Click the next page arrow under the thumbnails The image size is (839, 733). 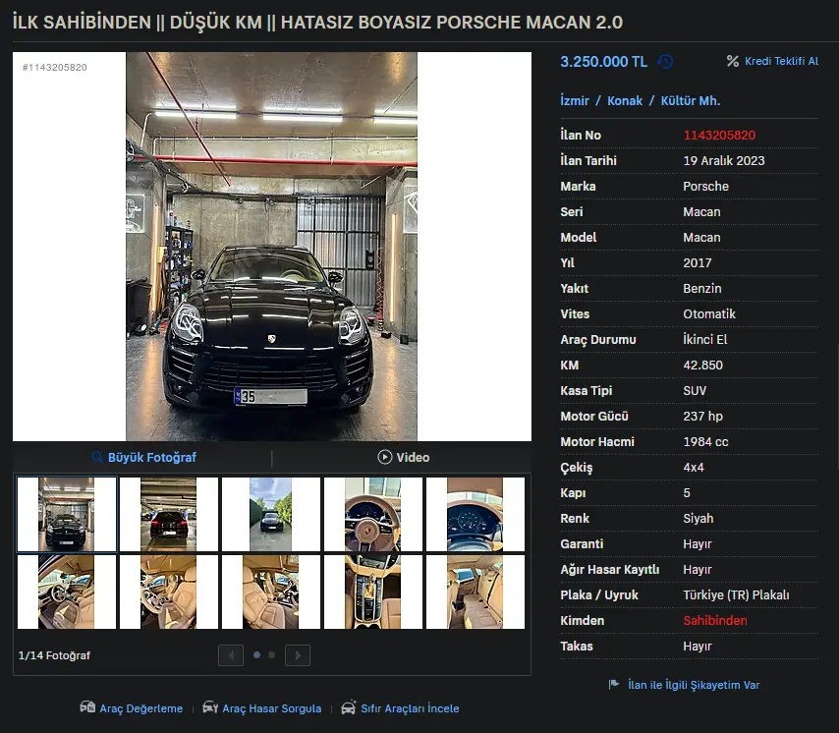coord(298,655)
